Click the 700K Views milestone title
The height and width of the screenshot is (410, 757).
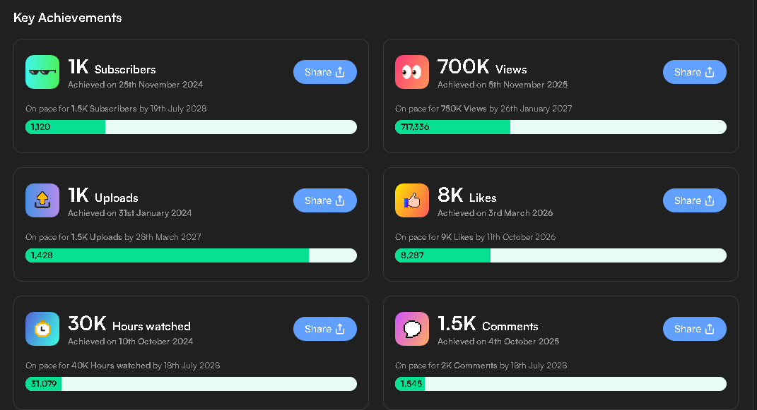[482, 67]
